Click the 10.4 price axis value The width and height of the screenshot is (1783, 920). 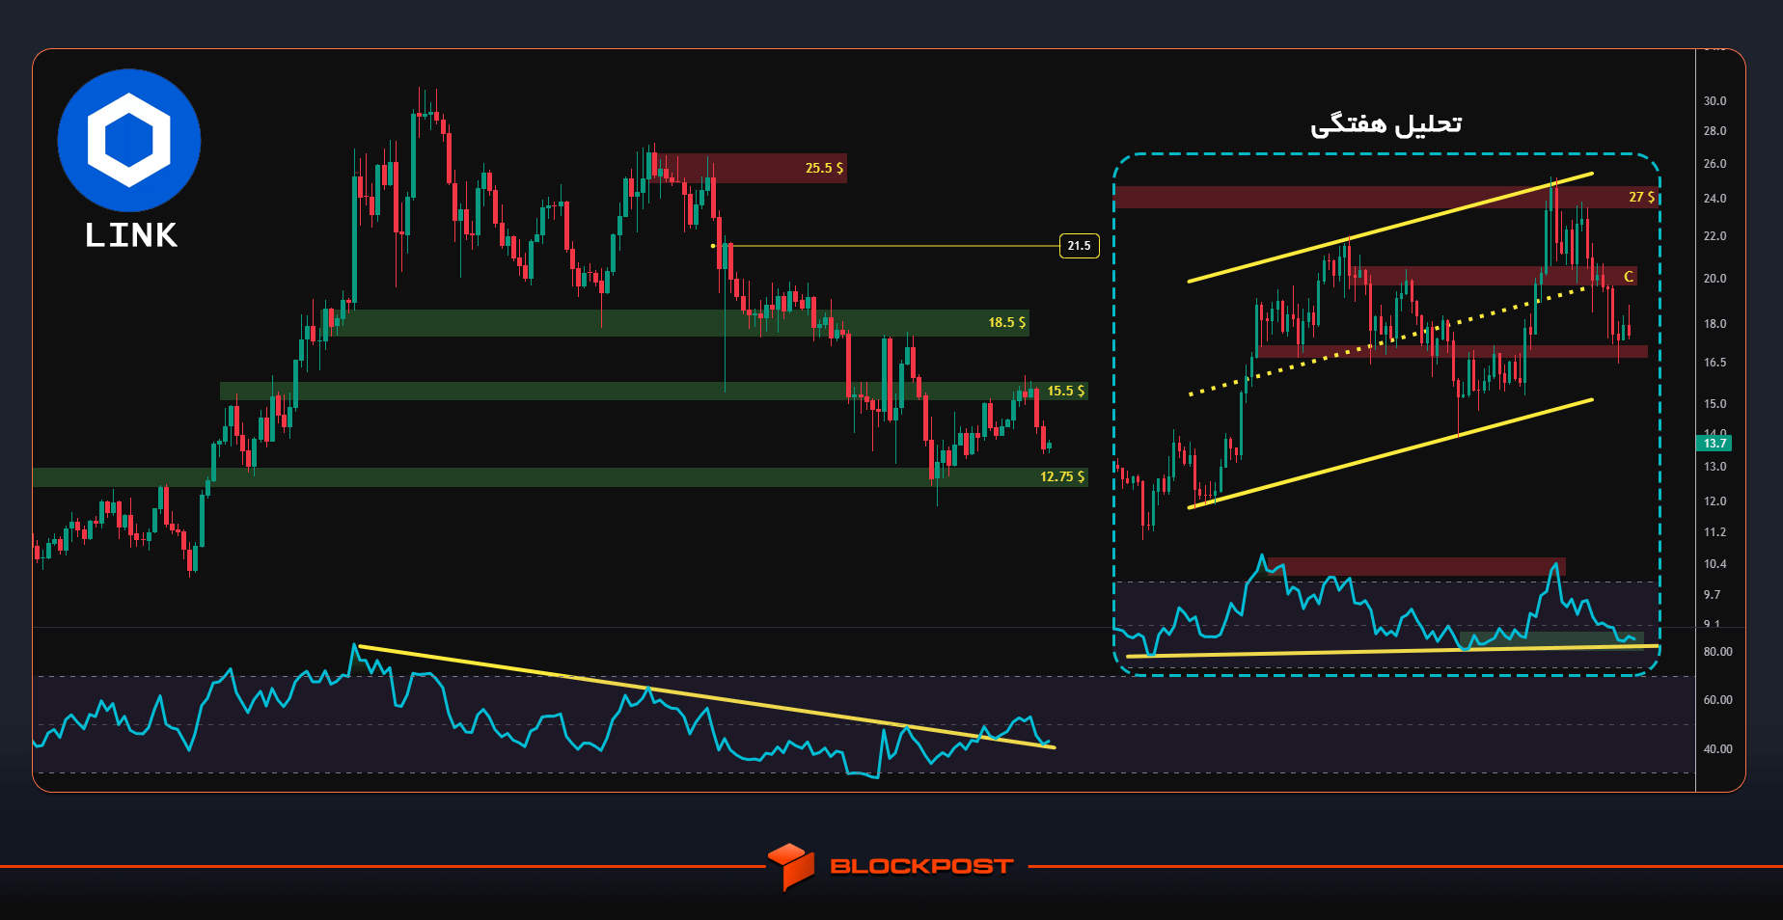[1714, 564]
